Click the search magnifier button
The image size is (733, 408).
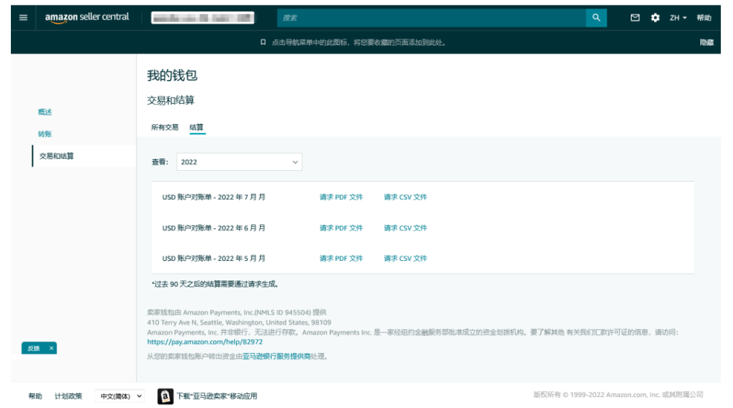click(596, 18)
